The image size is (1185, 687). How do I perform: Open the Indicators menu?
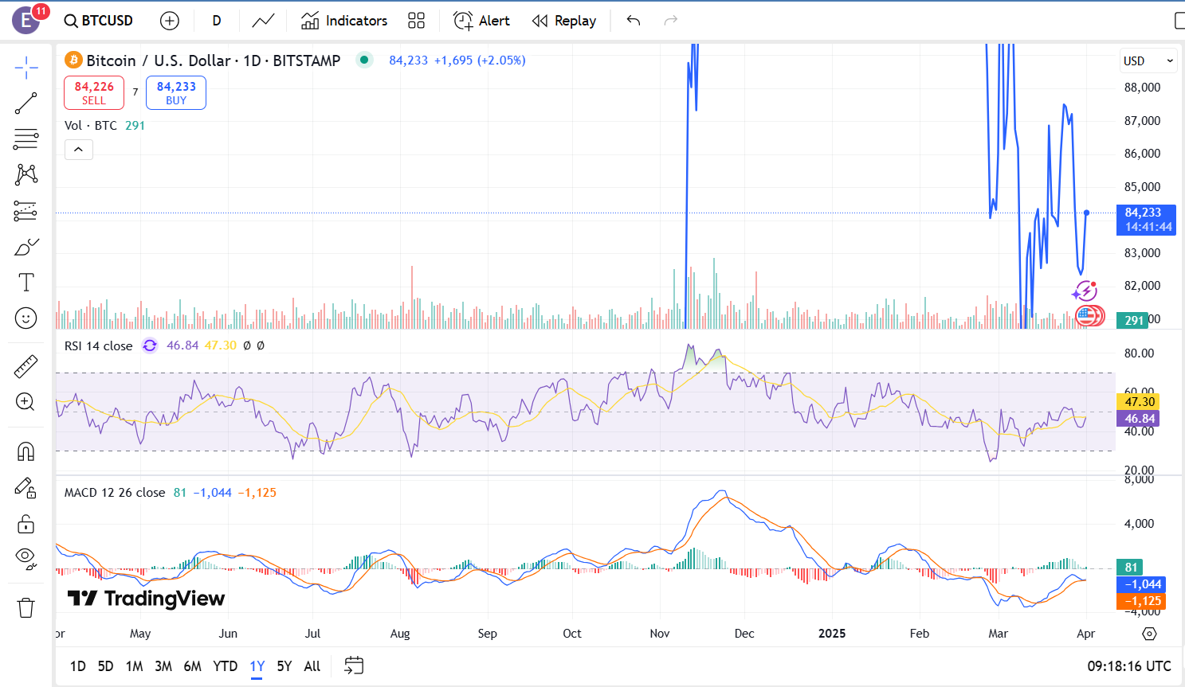click(x=344, y=21)
